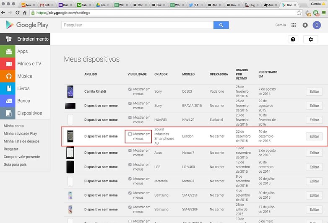Uncheck Mostrar em menus for SM-G925F
Image resolution: width=328 pixels, height=223 pixels.
point(130,193)
